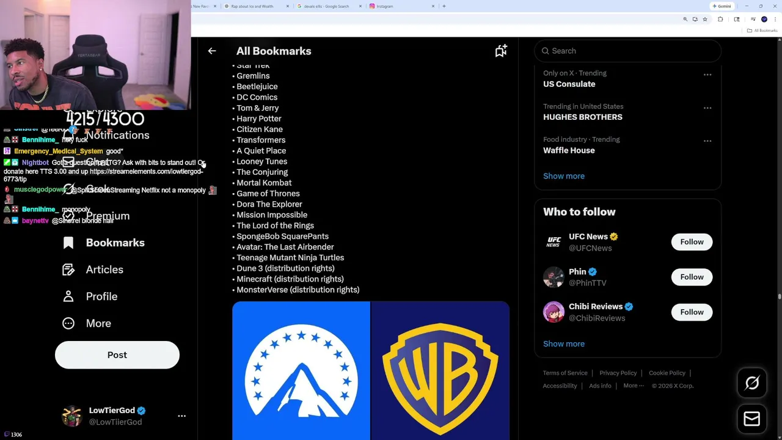
Task: Click the LowTierGod account avatar
Action: [x=72, y=416]
